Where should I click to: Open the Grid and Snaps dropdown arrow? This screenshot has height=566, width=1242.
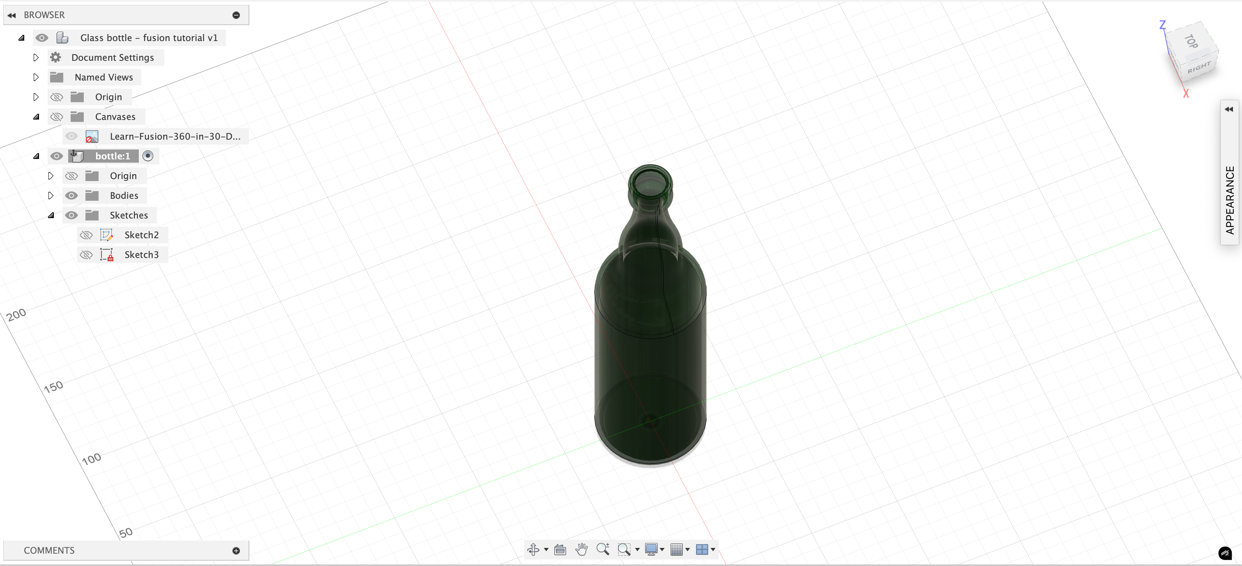[x=688, y=549]
